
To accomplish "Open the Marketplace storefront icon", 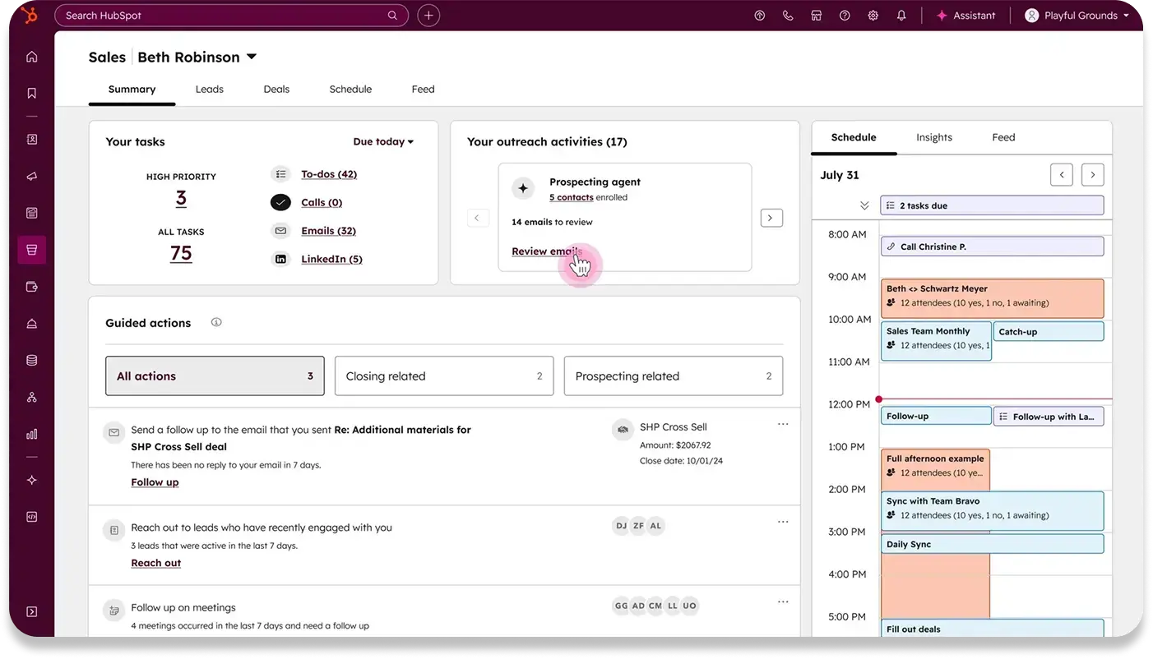I will tap(817, 16).
